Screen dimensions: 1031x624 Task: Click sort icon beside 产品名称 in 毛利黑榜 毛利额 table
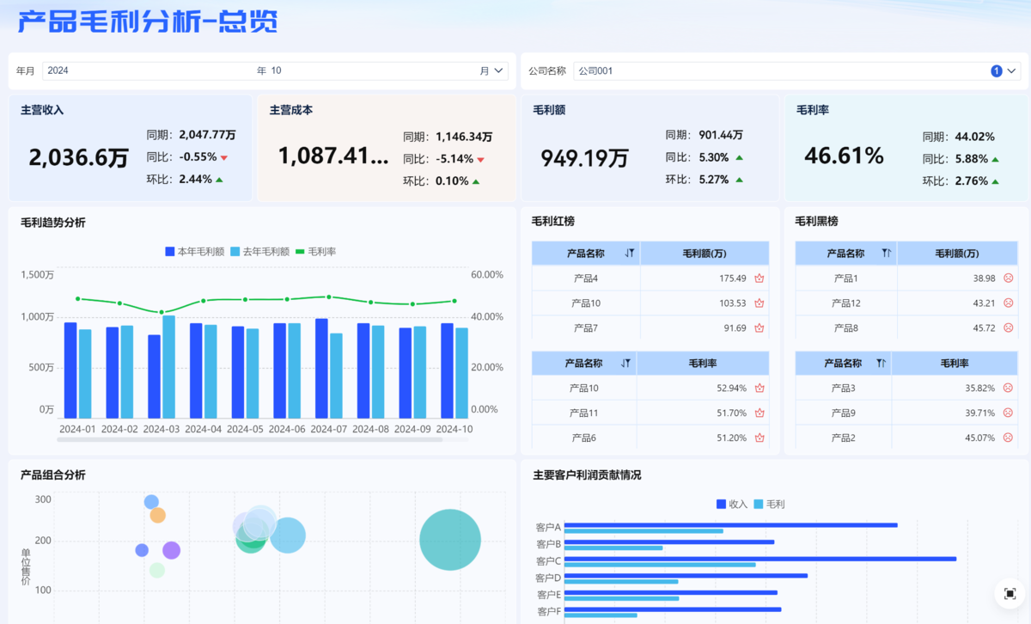887,254
